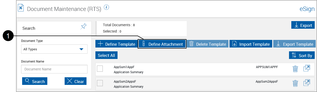
Task: Pin the Search panel with pushpin icon
Action: click(x=83, y=26)
